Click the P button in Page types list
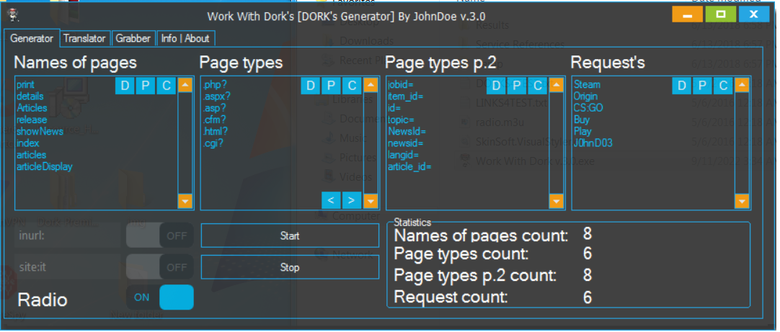780x332 pixels. tap(331, 86)
